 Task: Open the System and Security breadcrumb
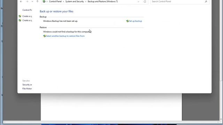pyautogui.click(x=75, y=1)
